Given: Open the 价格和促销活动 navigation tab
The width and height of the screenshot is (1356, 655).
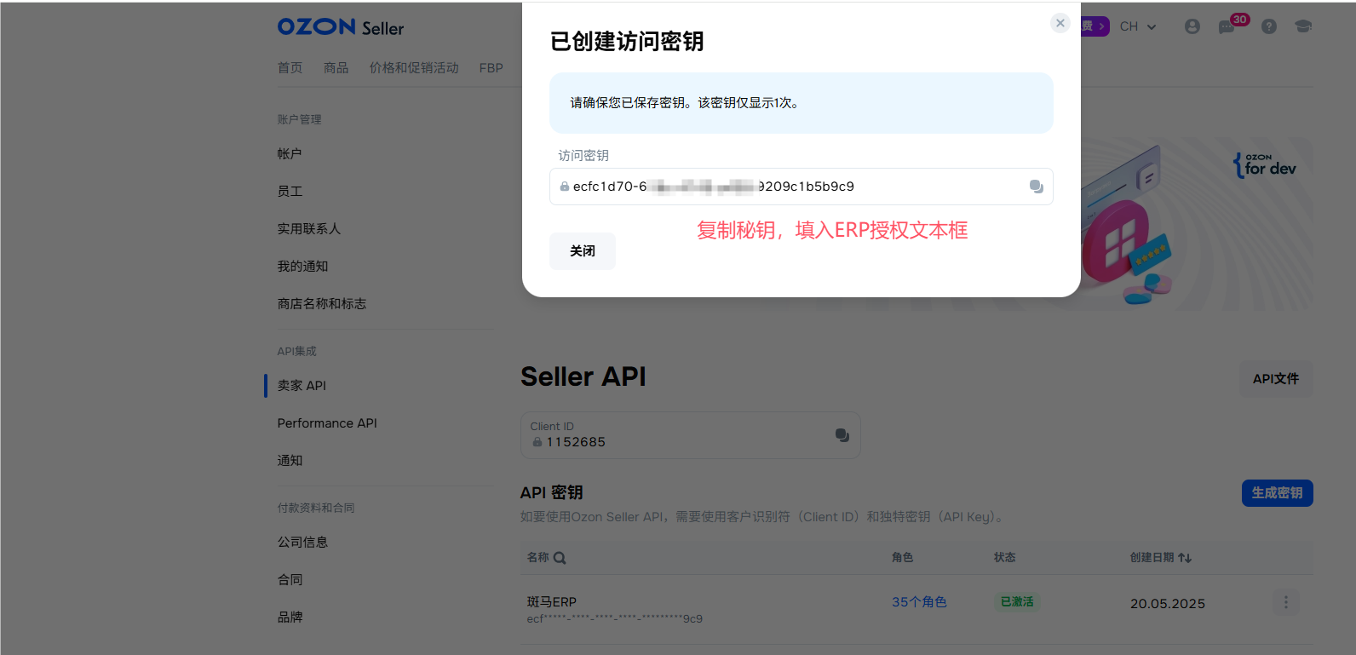Looking at the screenshot, I should pyautogui.click(x=414, y=67).
